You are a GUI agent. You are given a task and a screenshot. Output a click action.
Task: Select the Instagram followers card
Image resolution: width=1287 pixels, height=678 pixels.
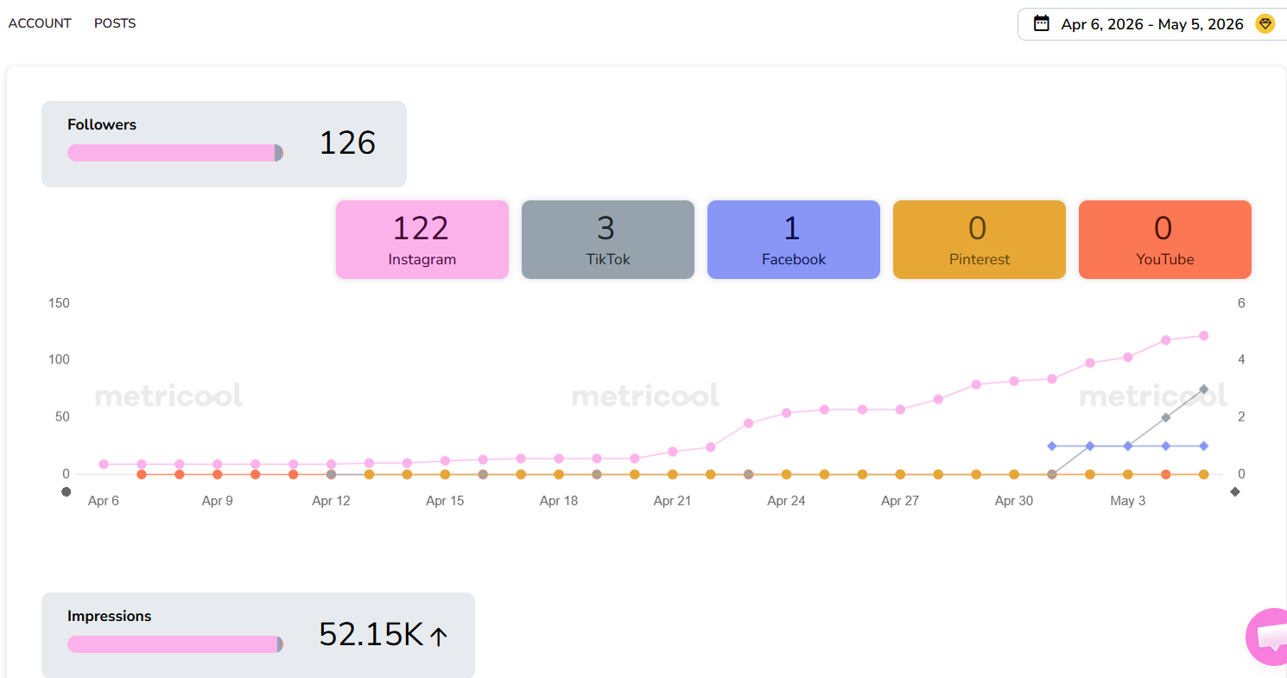pyautogui.click(x=422, y=239)
